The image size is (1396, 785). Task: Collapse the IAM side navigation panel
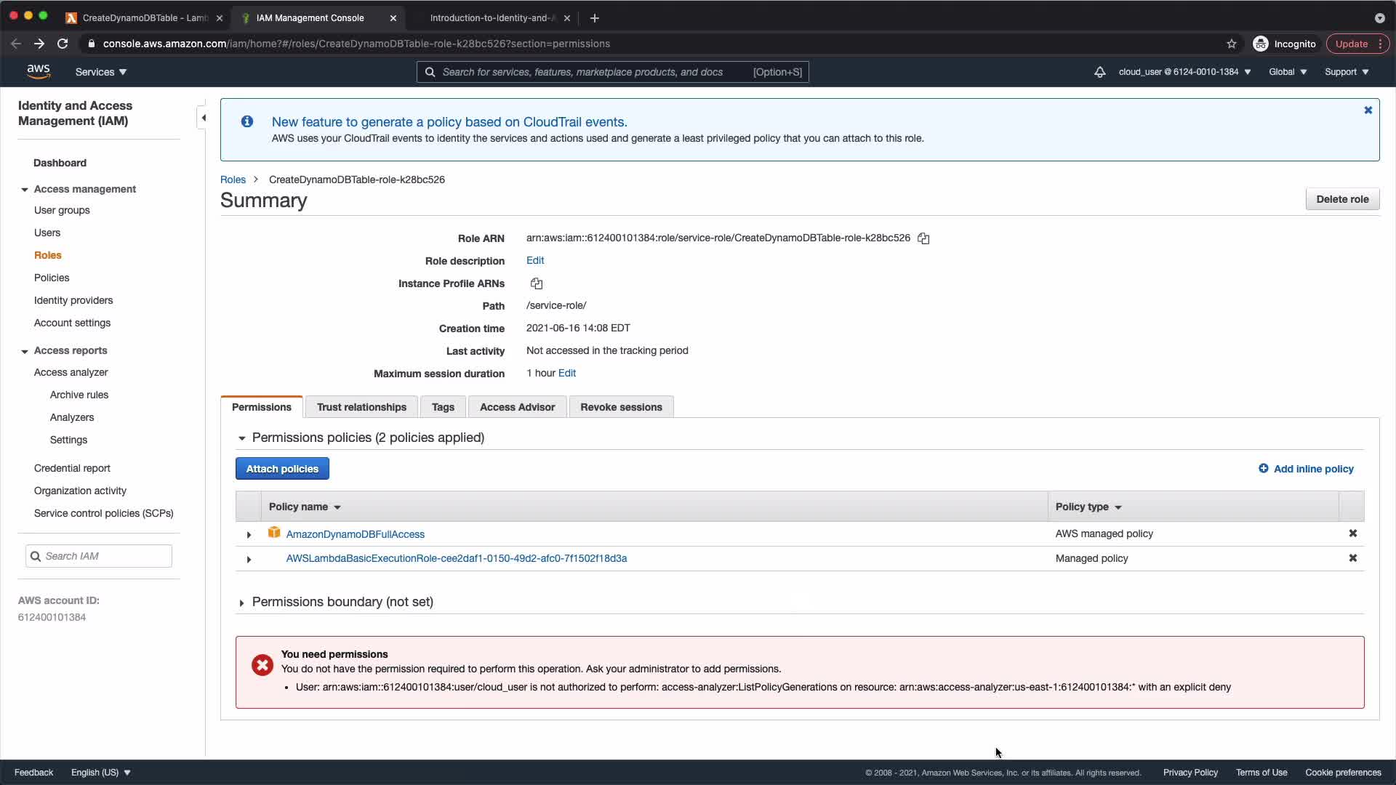(x=204, y=118)
